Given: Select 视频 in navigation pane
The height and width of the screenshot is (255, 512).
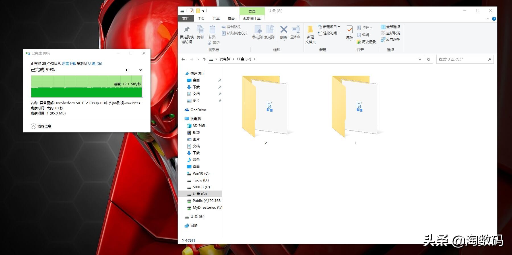Looking at the screenshot, I should [193, 133].
